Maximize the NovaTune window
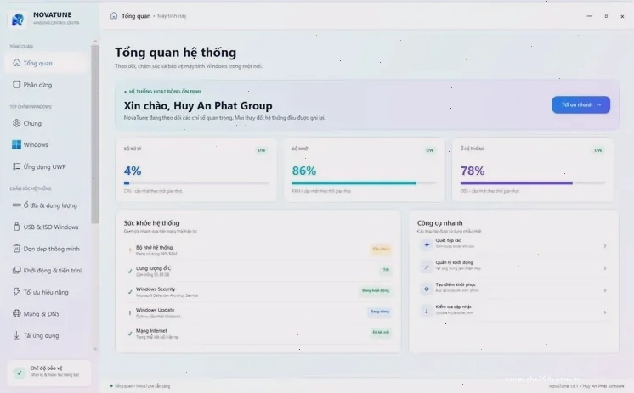Image resolution: width=634 pixels, height=393 pixels. (x=606, y=16)
